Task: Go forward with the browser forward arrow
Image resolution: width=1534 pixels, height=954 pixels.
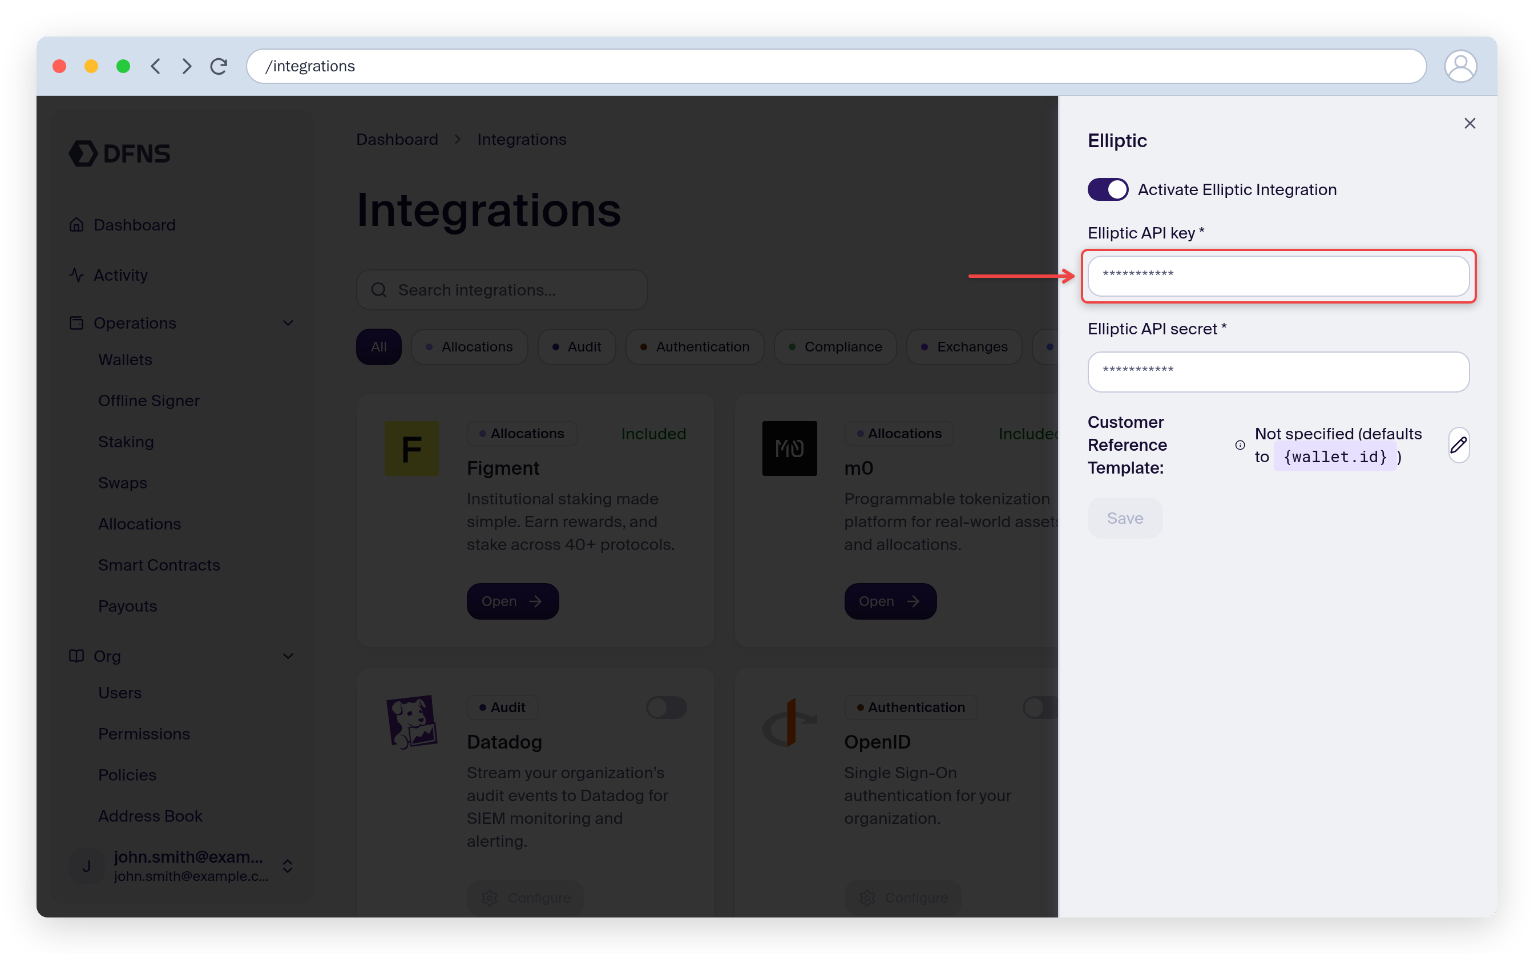Action: (187, 66)
